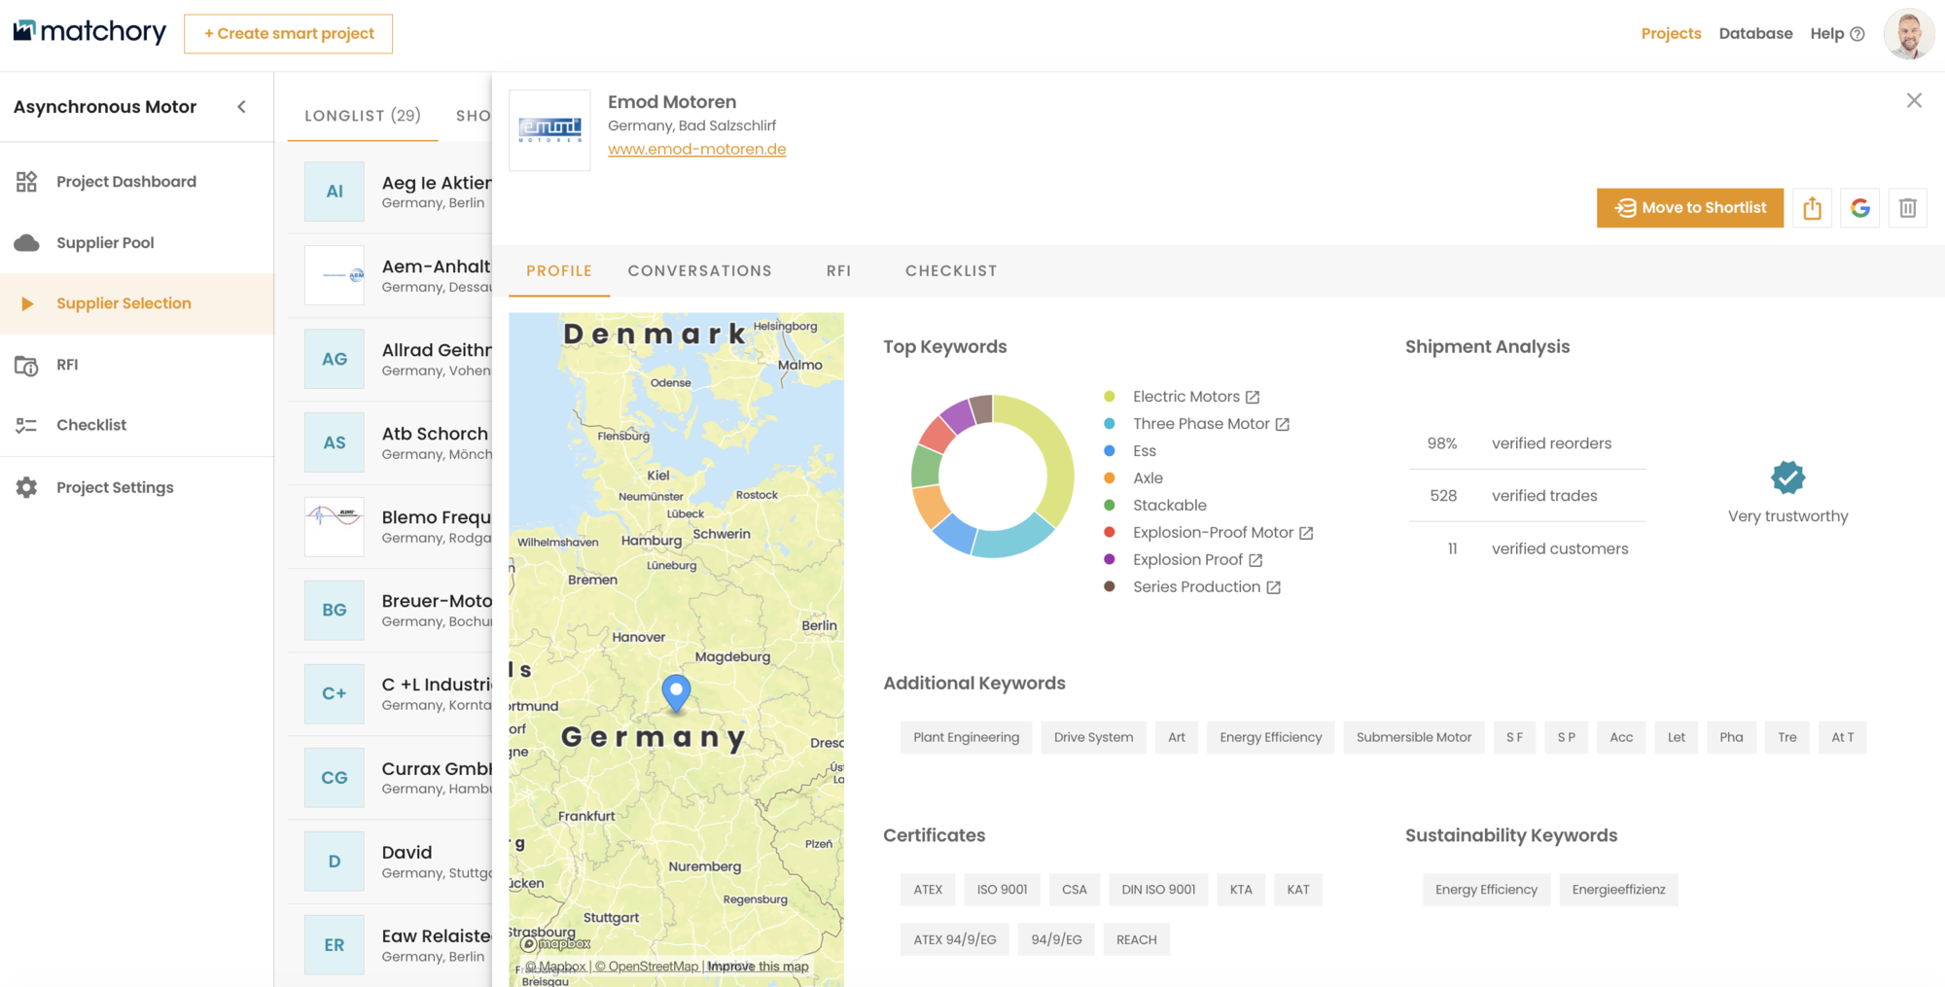Click Create smart project button

coord(288,34)
